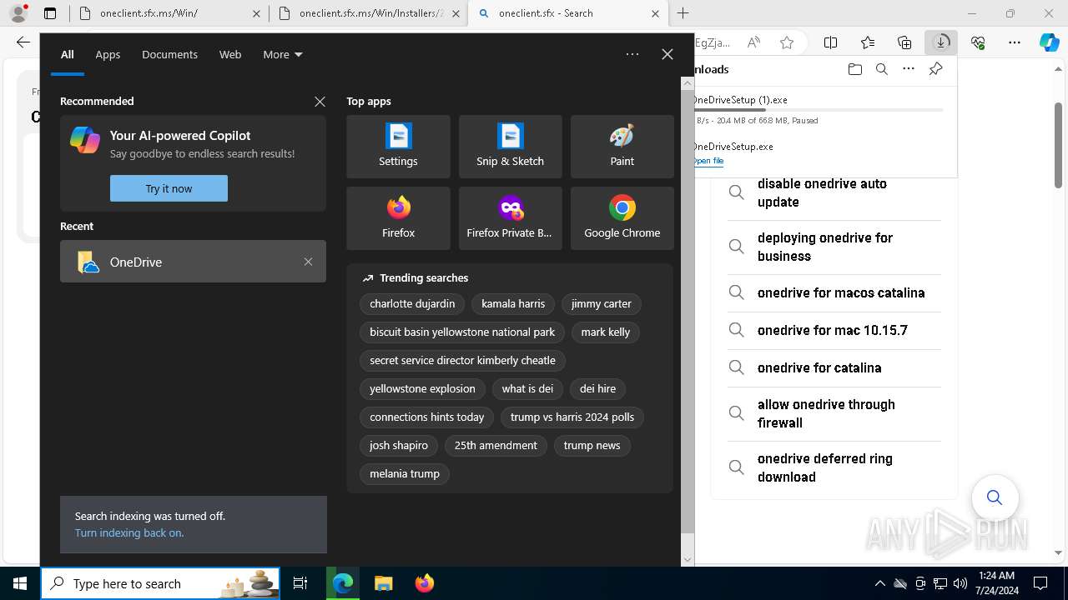Open Settings from Top apps
This screenshot has height=600, width=1068.
pos(398,147)
